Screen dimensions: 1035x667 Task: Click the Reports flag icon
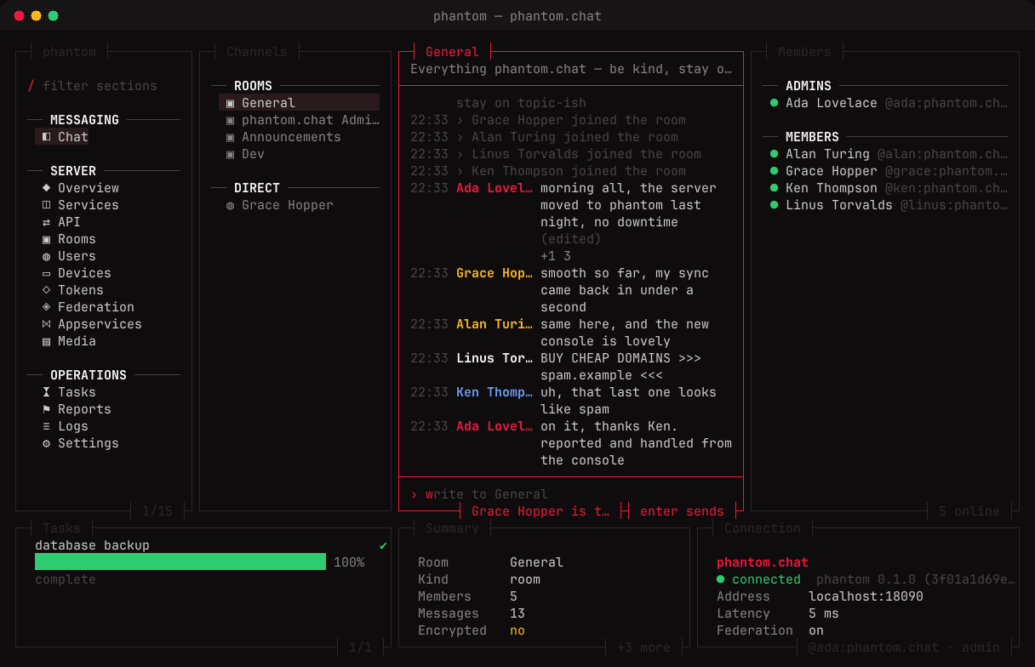coord(46,409)
